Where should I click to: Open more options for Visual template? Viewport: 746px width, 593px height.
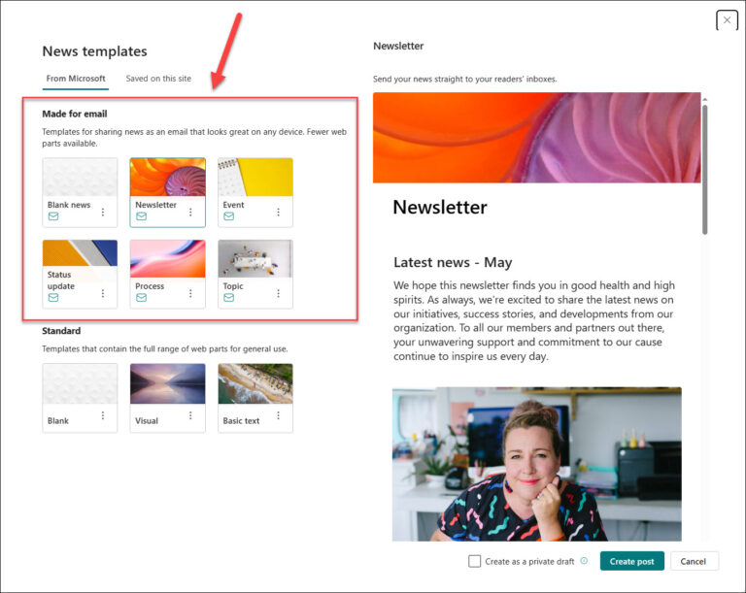click(190, 415)
